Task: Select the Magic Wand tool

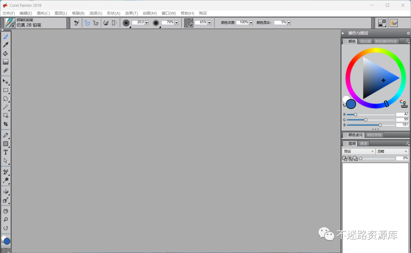Action: pos(6,107)
